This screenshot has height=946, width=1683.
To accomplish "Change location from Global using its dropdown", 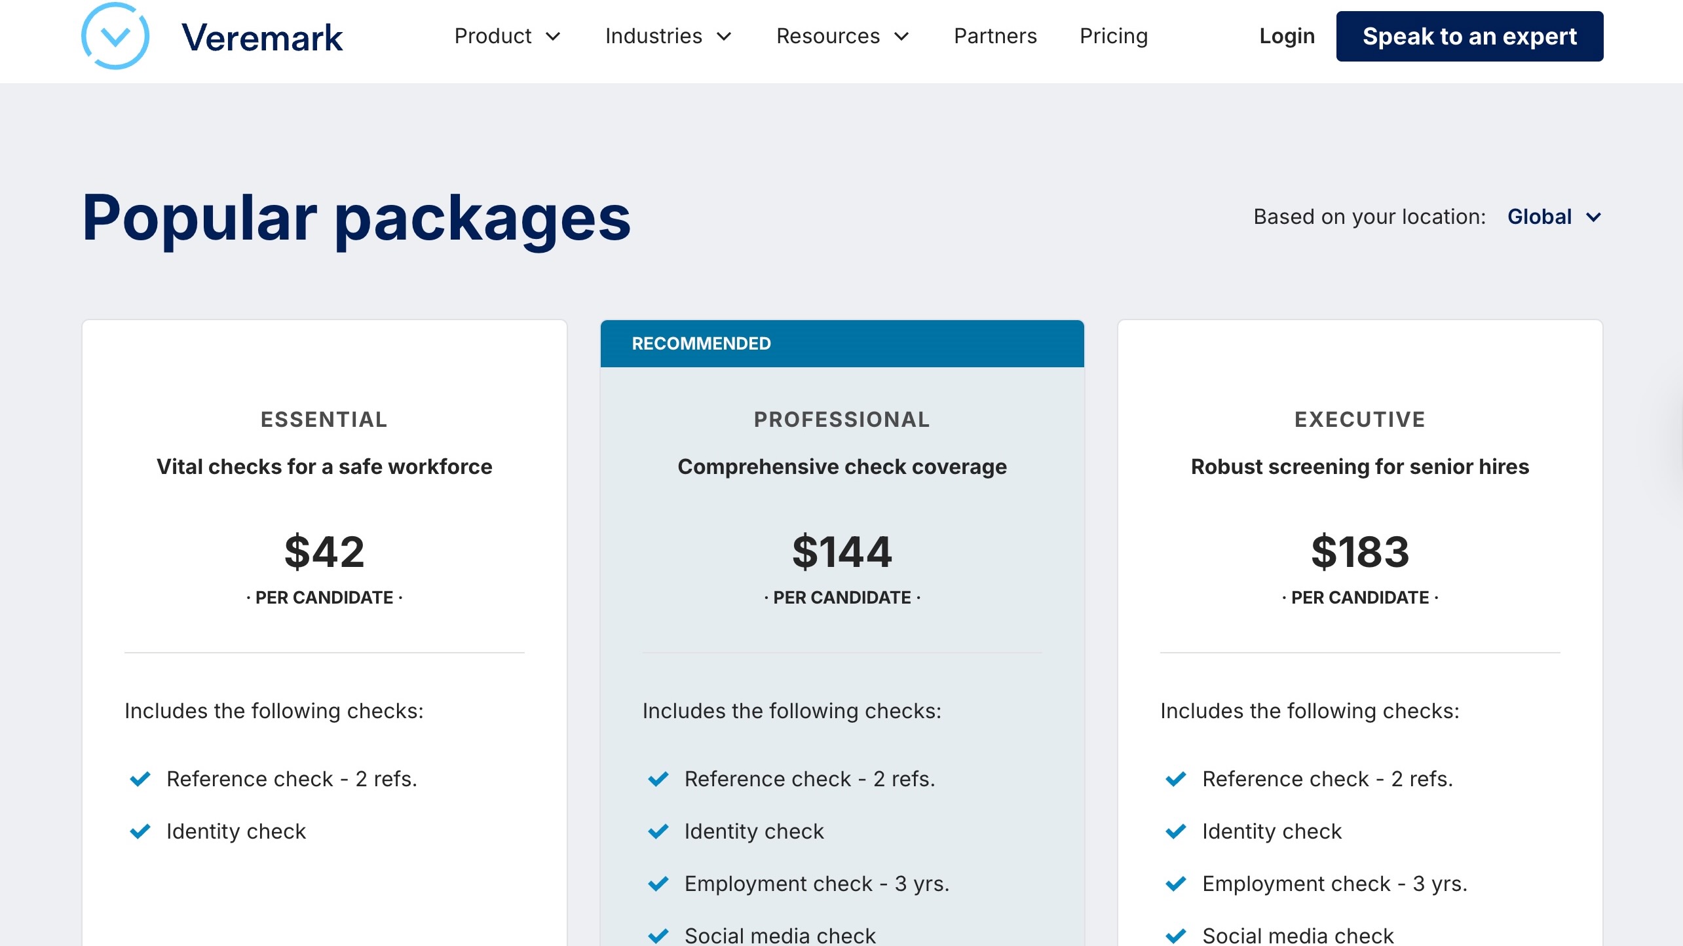I will click(x=1555, y=217).
